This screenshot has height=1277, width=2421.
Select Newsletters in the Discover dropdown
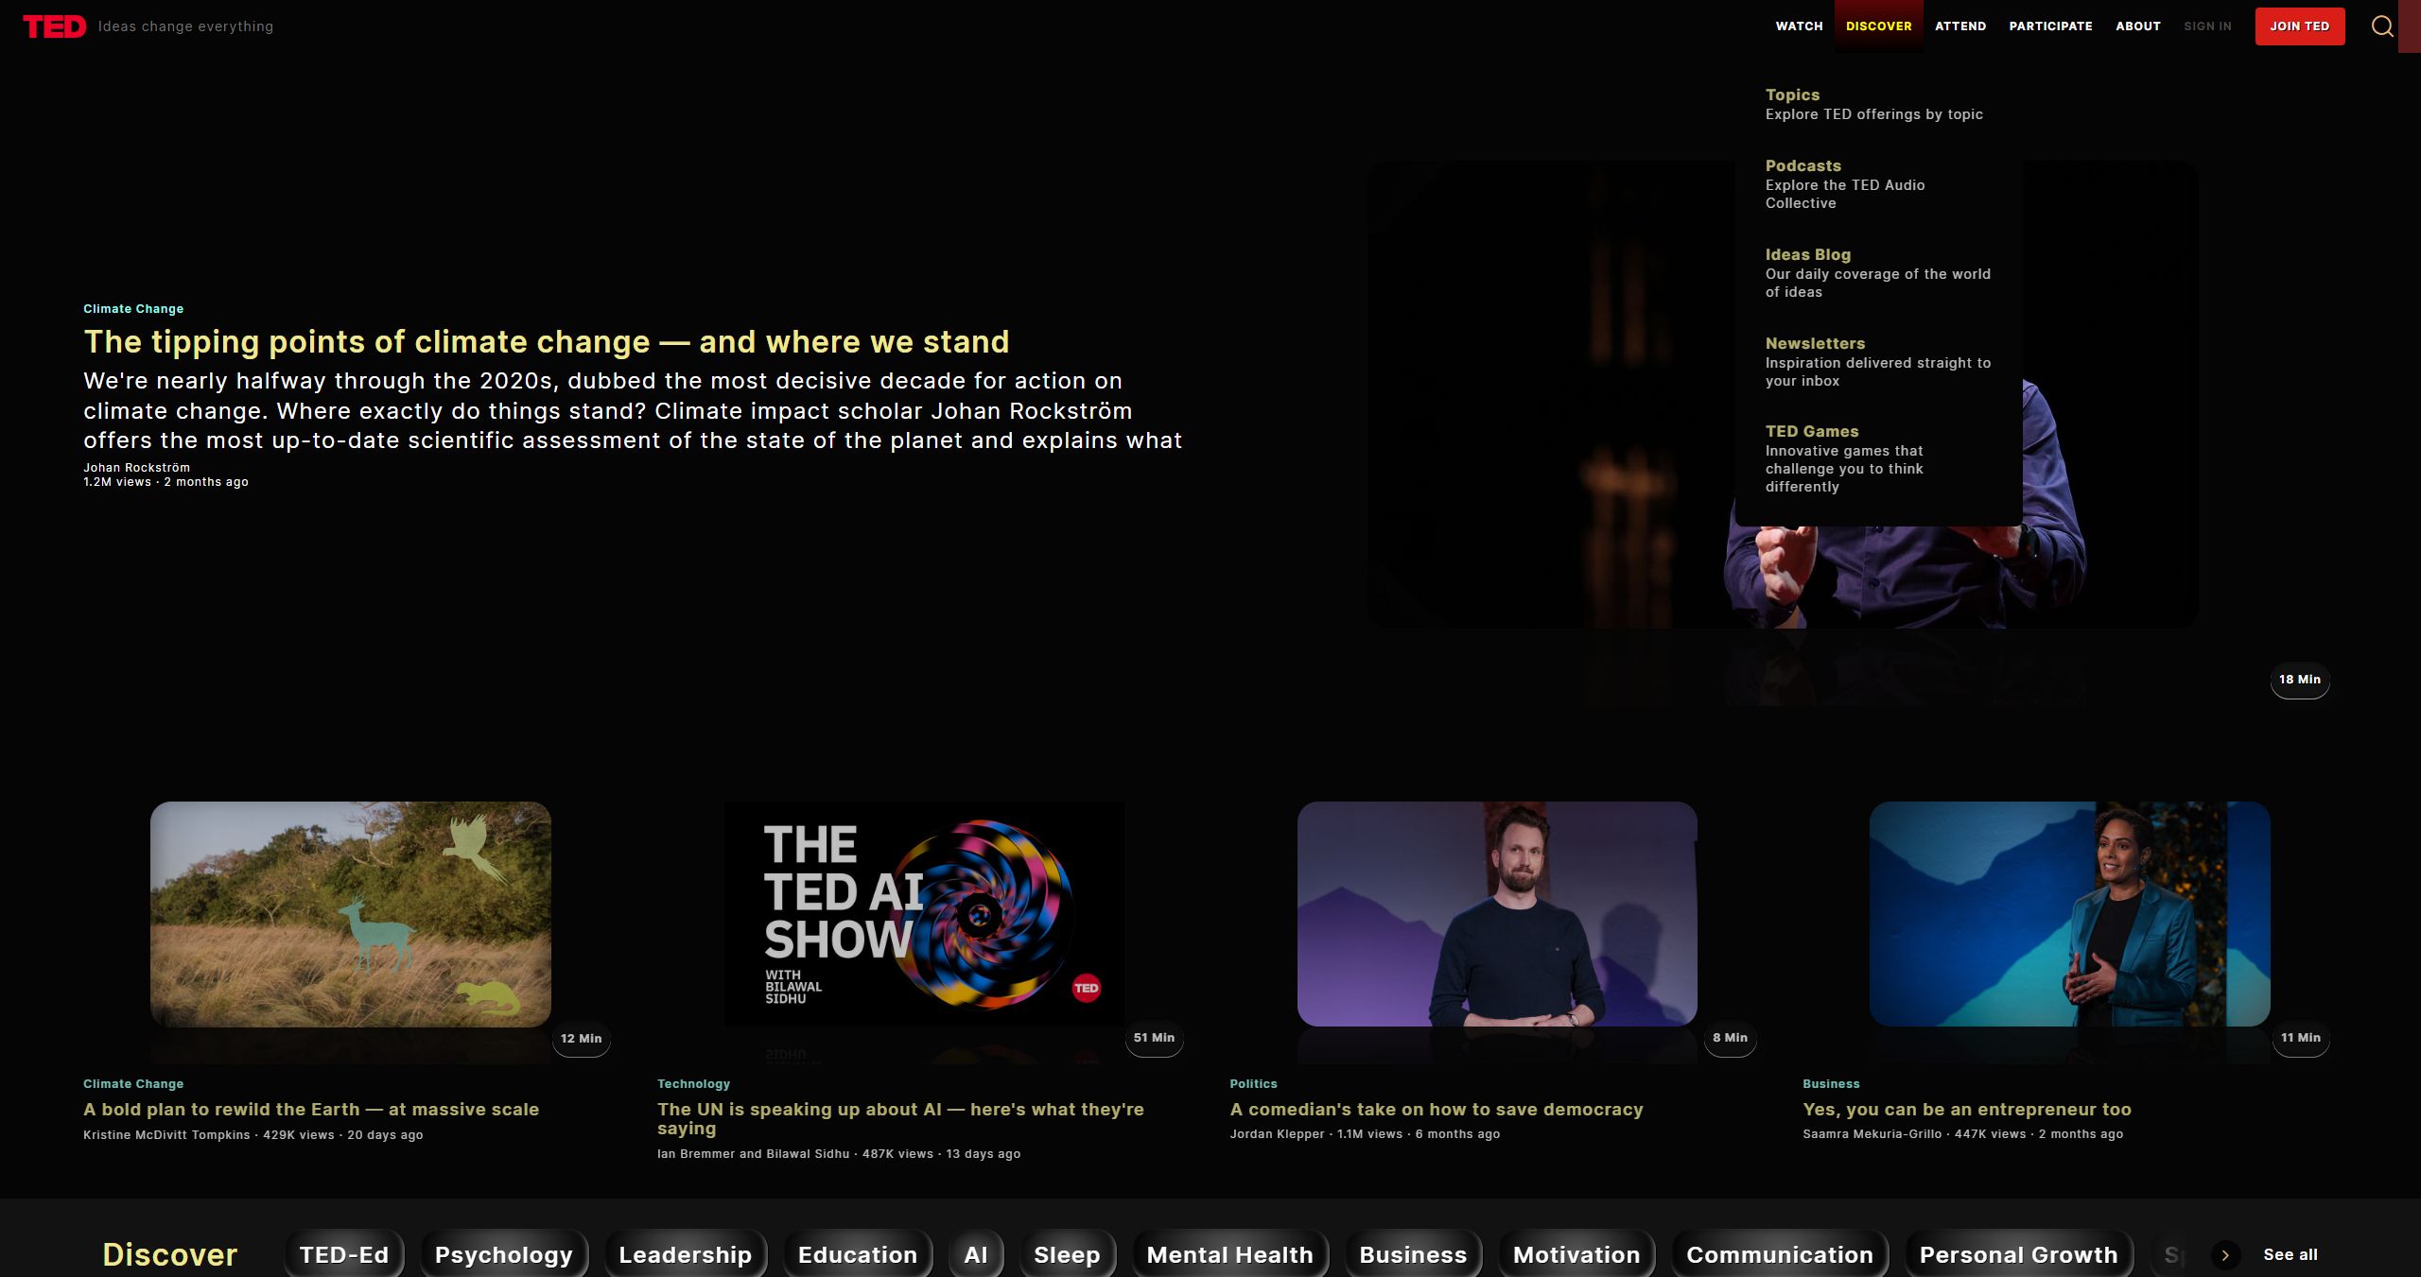click(x=1877, y=362)
